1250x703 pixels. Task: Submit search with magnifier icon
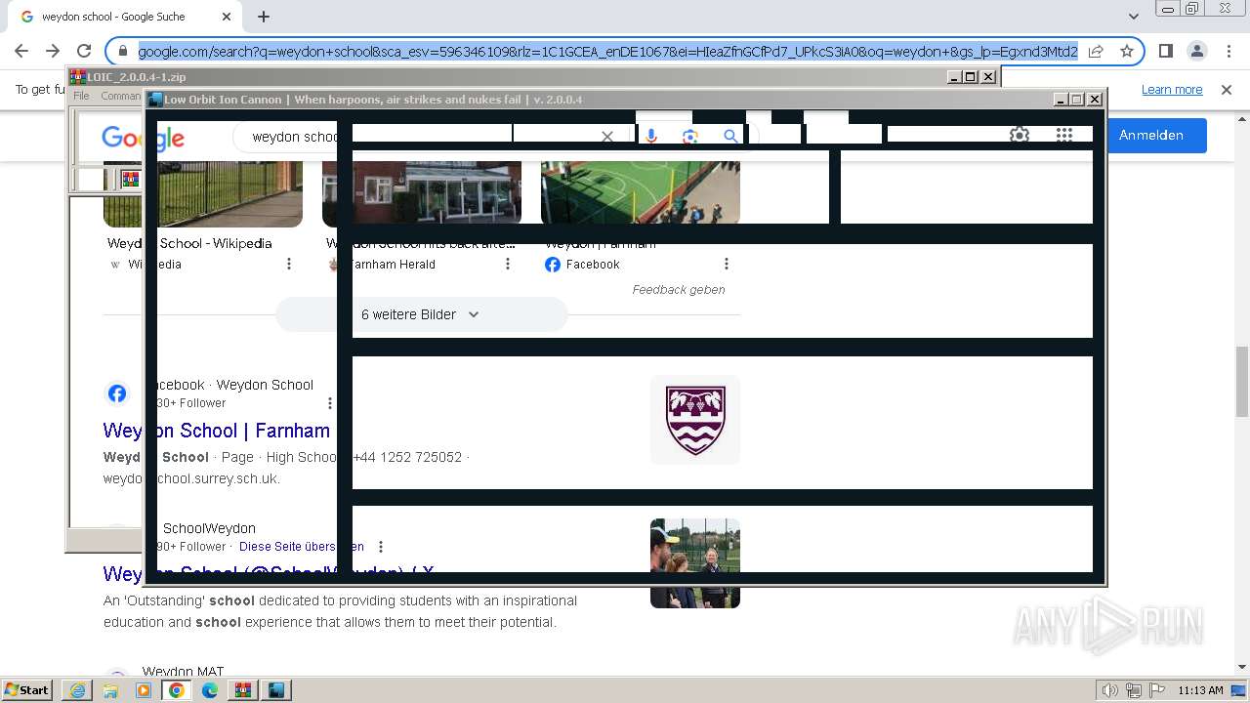tap(730, 137)
